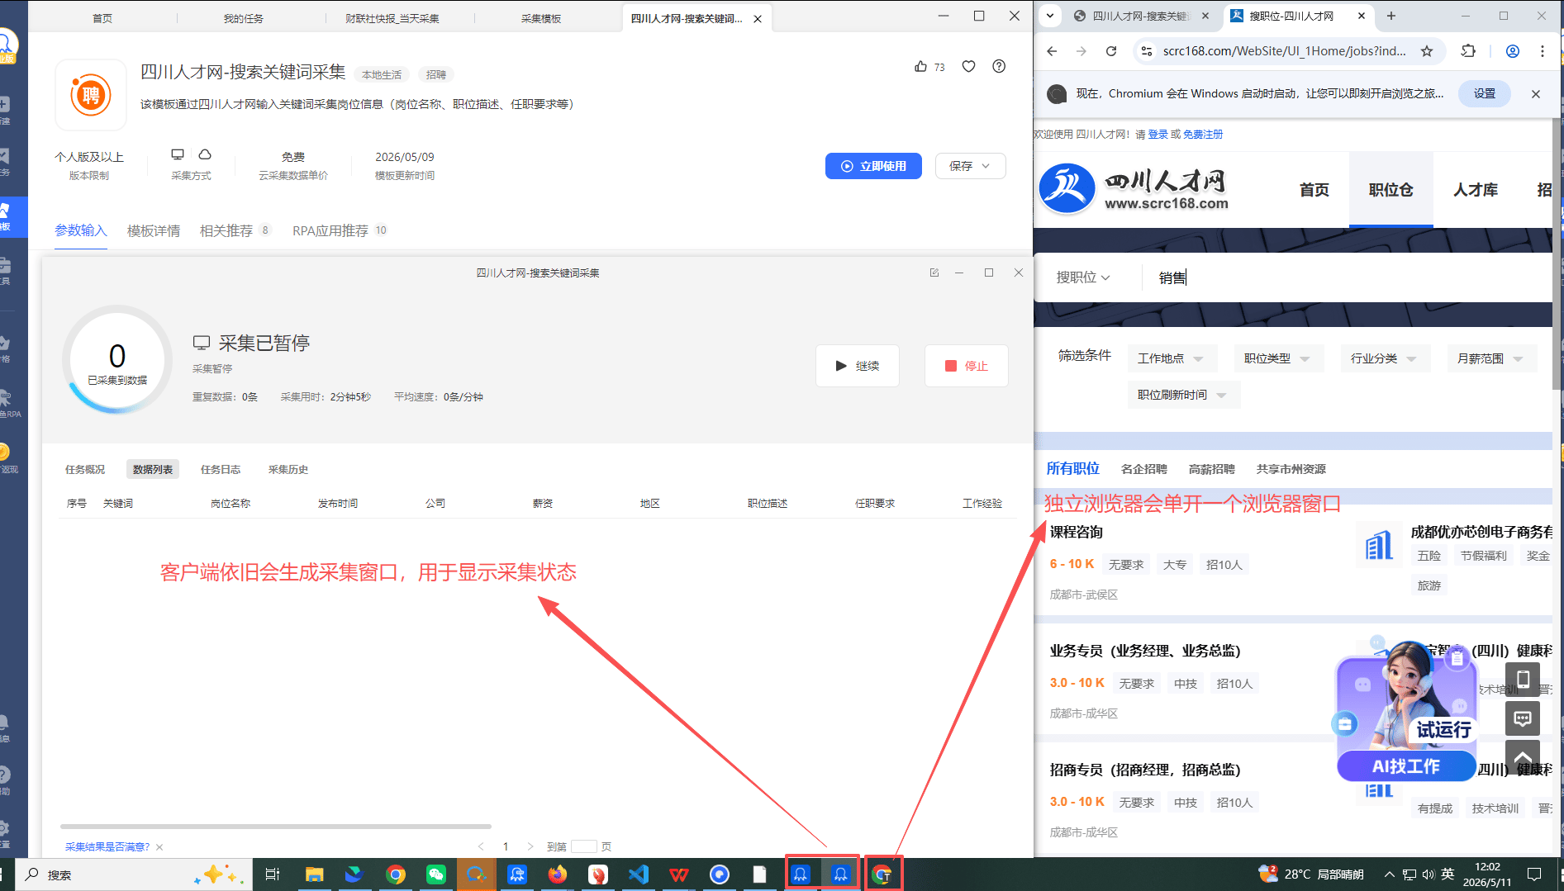Dismiss the 采集结果是否满意 prompt
The image size is (1564, 891).
(x=159, y=847)
